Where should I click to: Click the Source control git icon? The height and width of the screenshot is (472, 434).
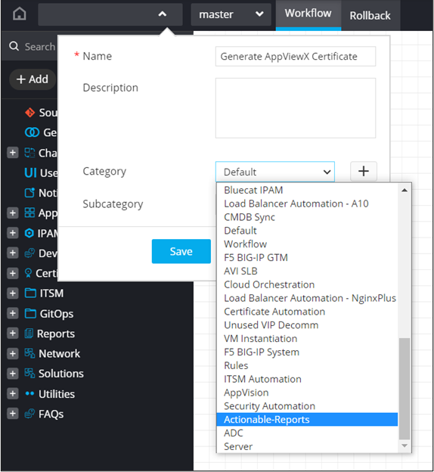pyautogui.click(x=29, y=113)
